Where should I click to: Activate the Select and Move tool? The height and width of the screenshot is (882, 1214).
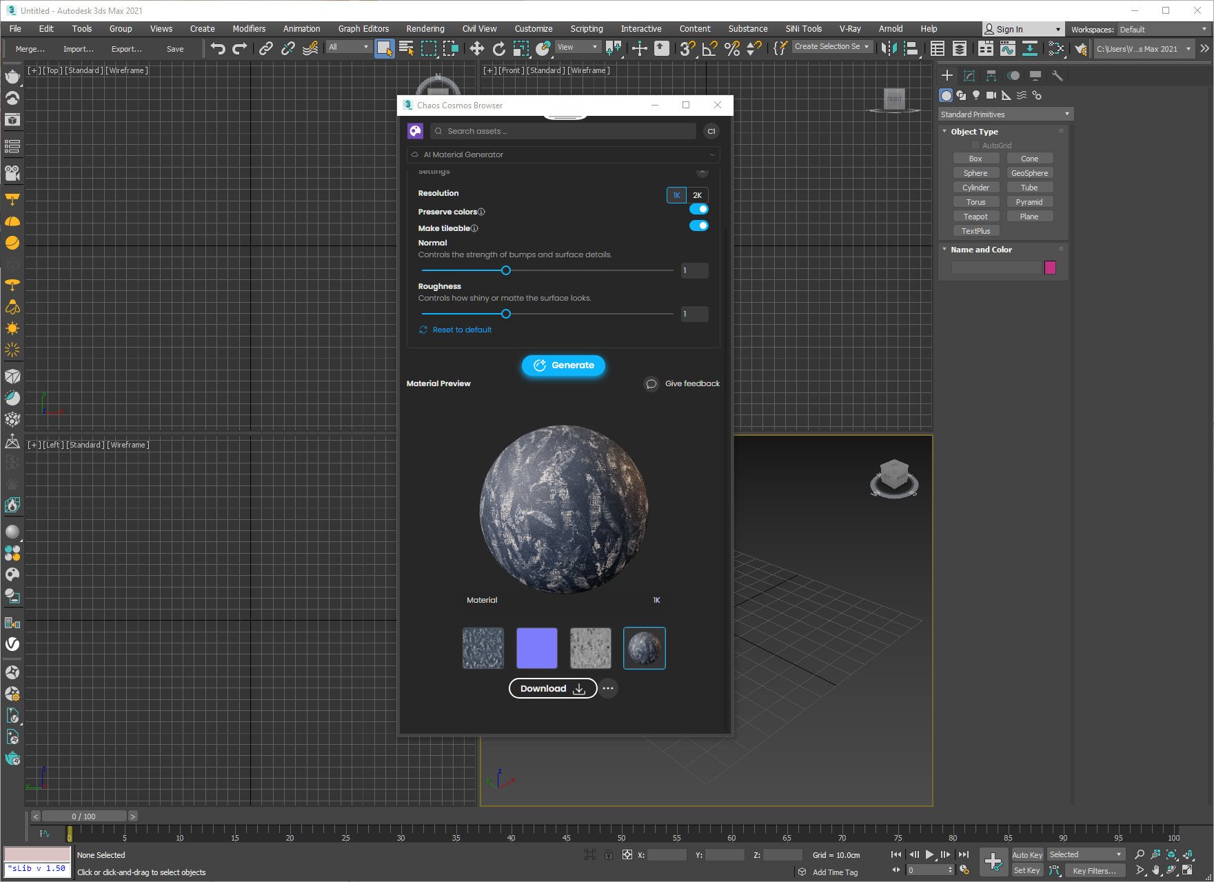[x=476, y=48]
